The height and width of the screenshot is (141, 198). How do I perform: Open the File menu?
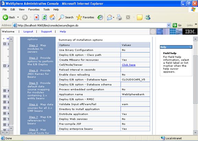point(4,10)
